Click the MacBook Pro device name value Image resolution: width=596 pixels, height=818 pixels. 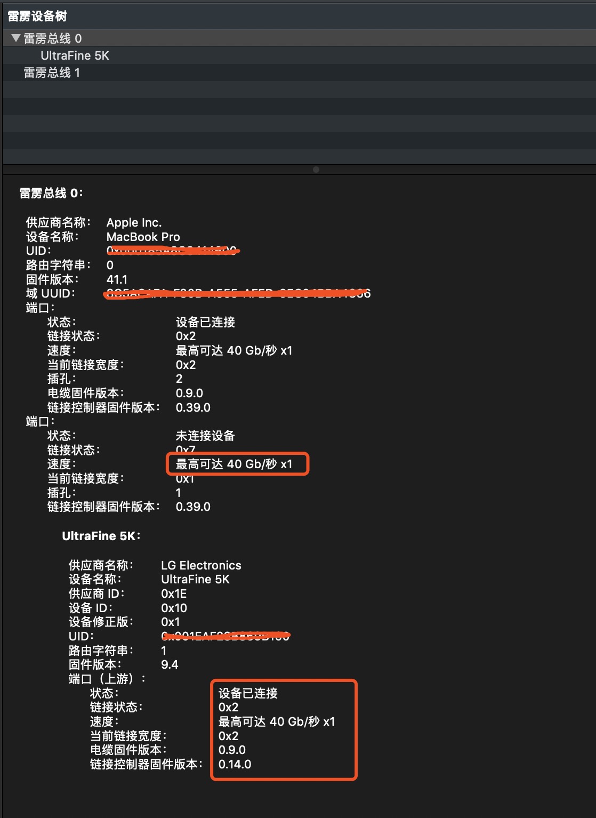143,237
